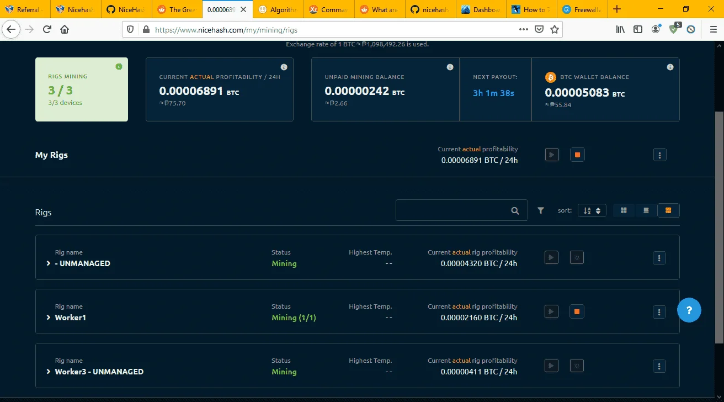Image resolution: width=724 pixels, height=402 pixels.
Task: Go back with browser back arrow
Action: pyautogui.click(x=12, y=29)
